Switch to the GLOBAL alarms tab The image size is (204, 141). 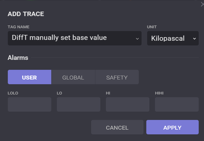73,77
